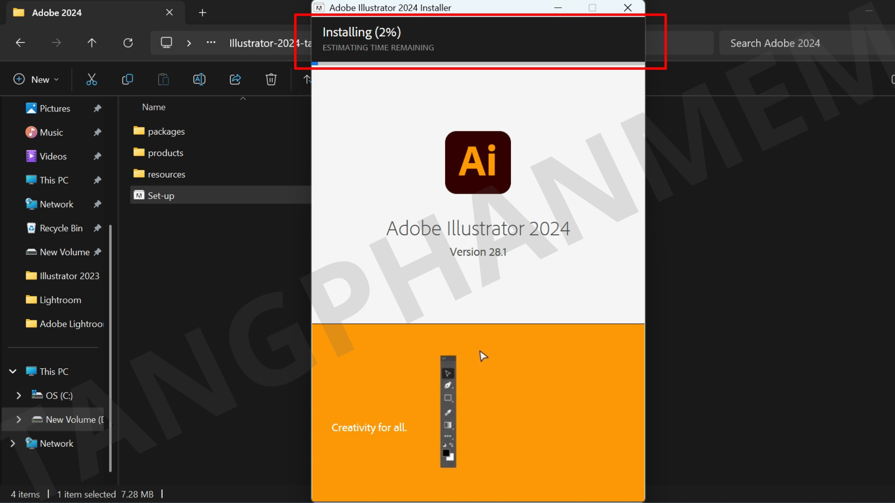The image size is (895, 503).
Task: Click pen tool in installer toolbar illustration
Action: click(x=448, y=385)
